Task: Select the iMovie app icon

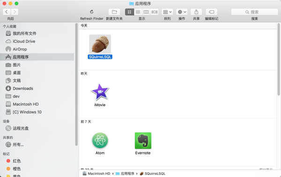Action: (100, 92)
